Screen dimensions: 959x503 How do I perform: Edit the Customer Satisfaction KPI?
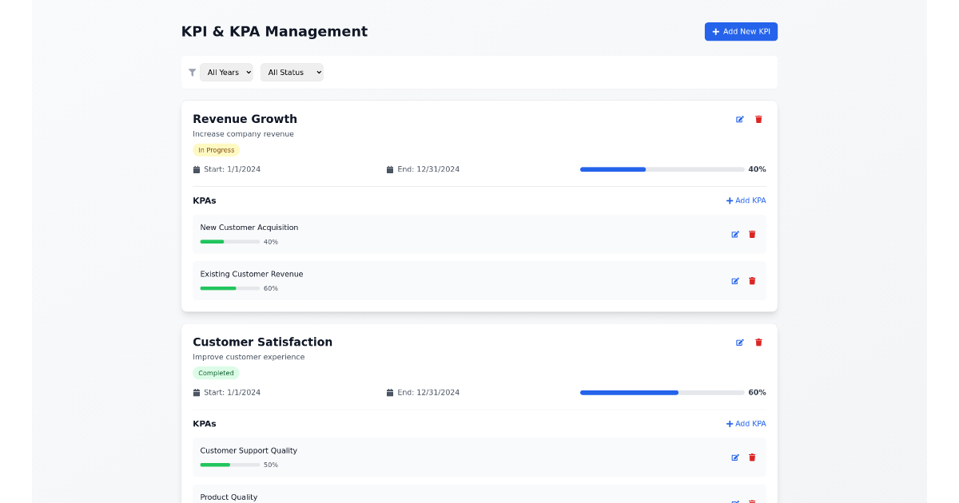click(739, 342)
